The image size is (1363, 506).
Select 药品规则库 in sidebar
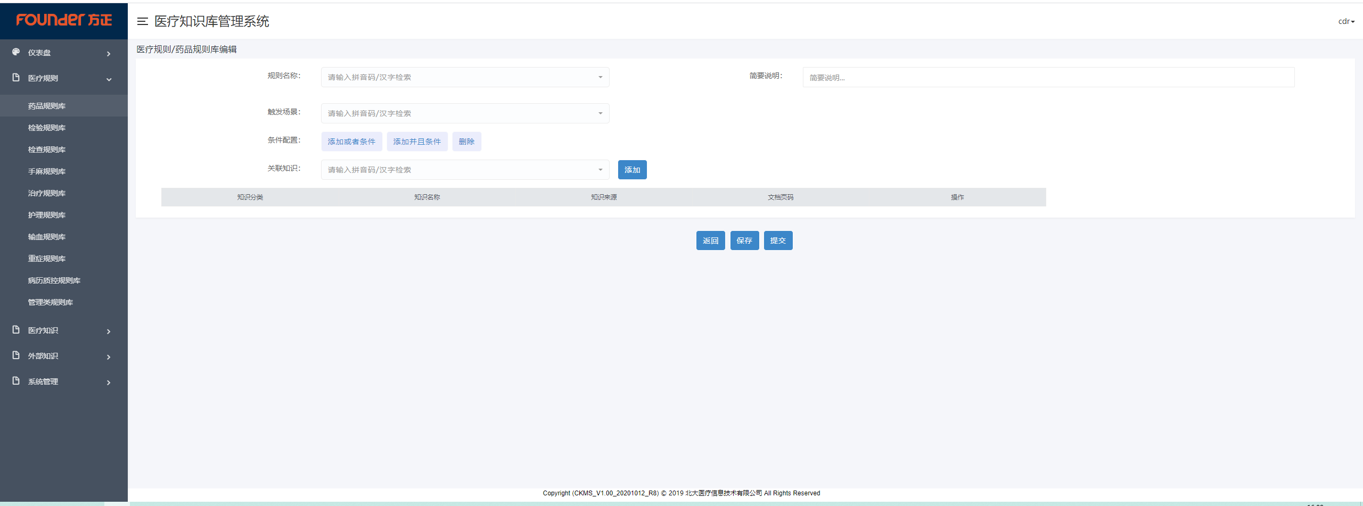click(x=64, y=106)
